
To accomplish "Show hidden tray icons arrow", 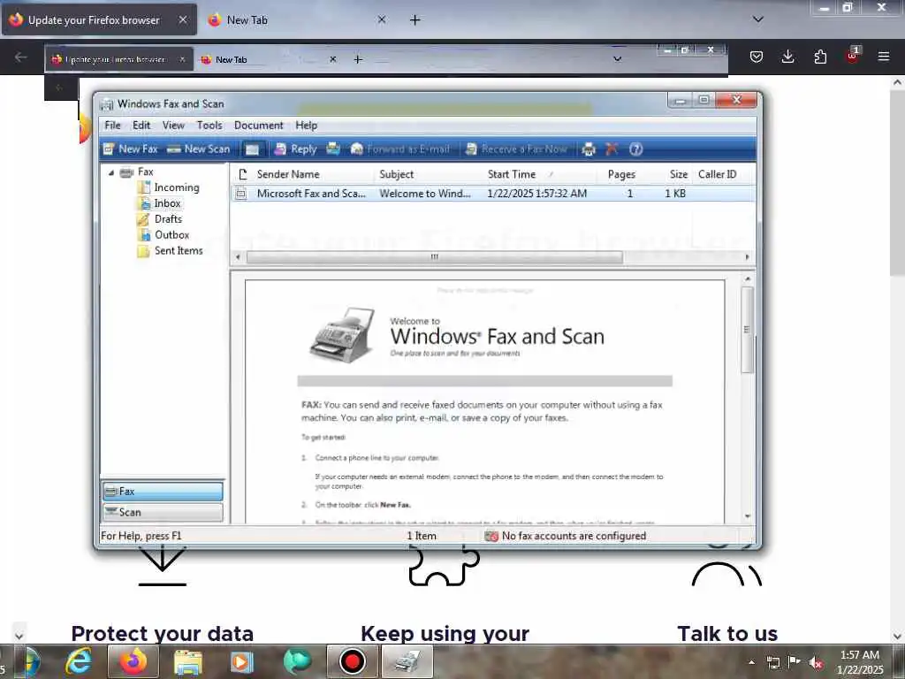I will (x=751, y=662).
